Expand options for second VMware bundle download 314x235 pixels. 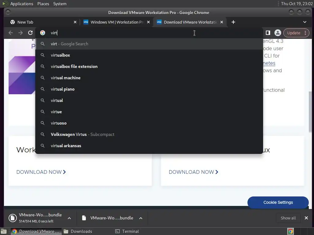point(141,218)
